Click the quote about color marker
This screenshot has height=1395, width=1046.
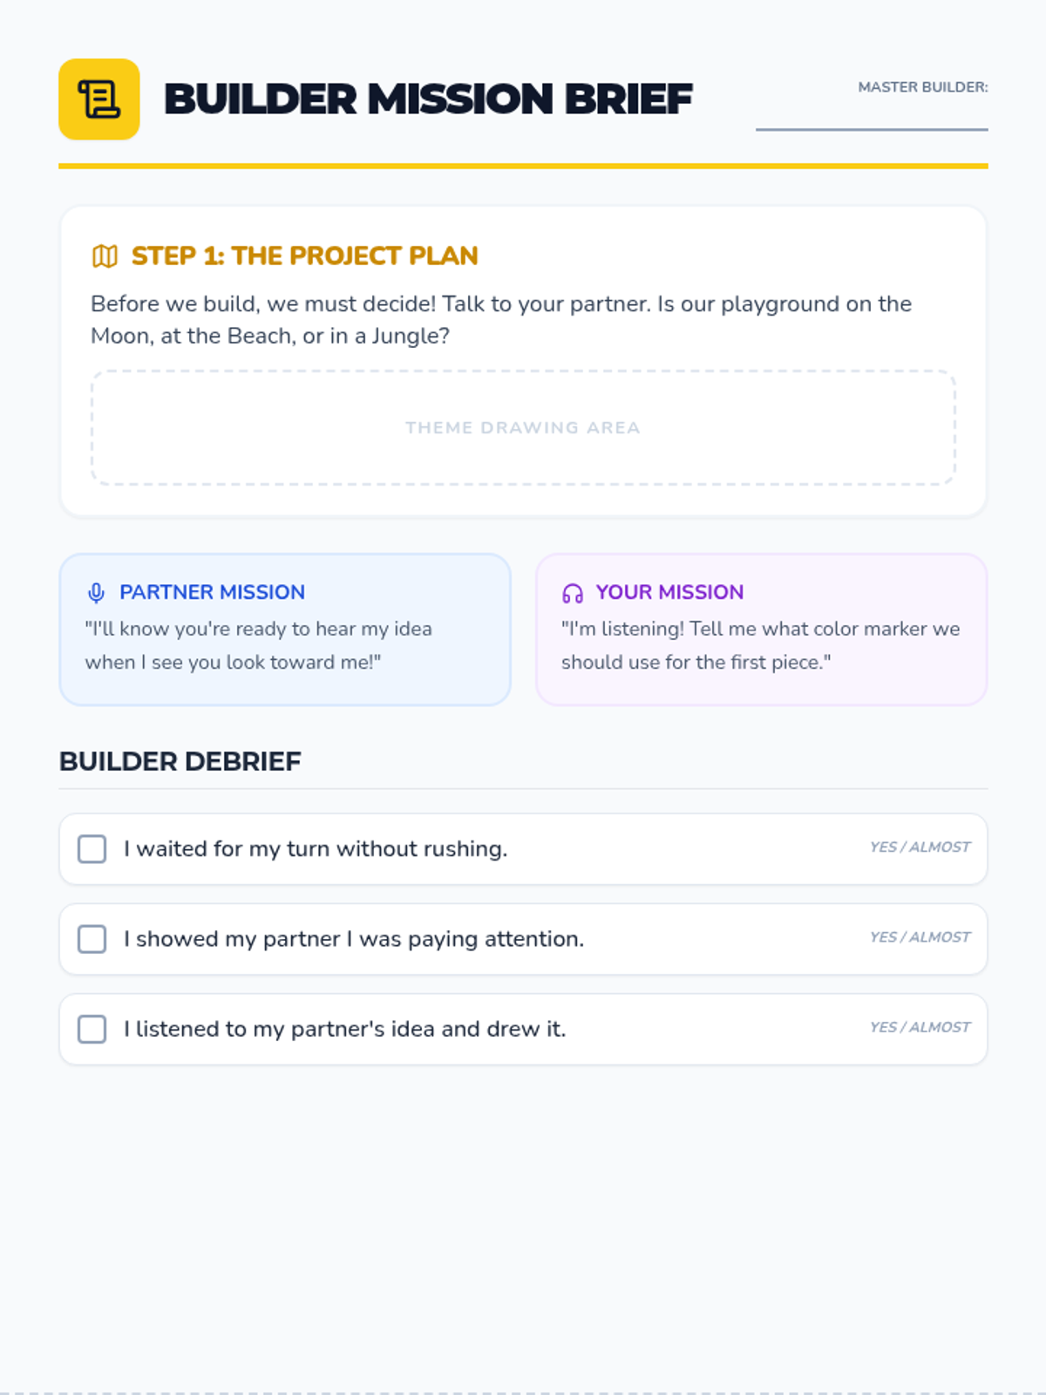760,645
